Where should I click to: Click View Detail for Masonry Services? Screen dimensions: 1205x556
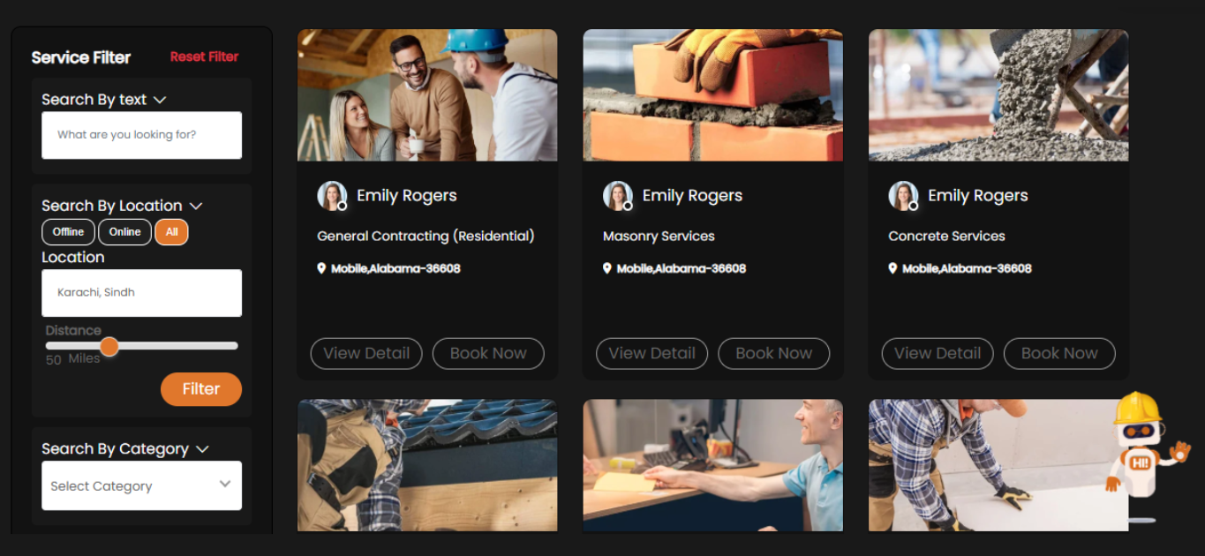point(651,353)
